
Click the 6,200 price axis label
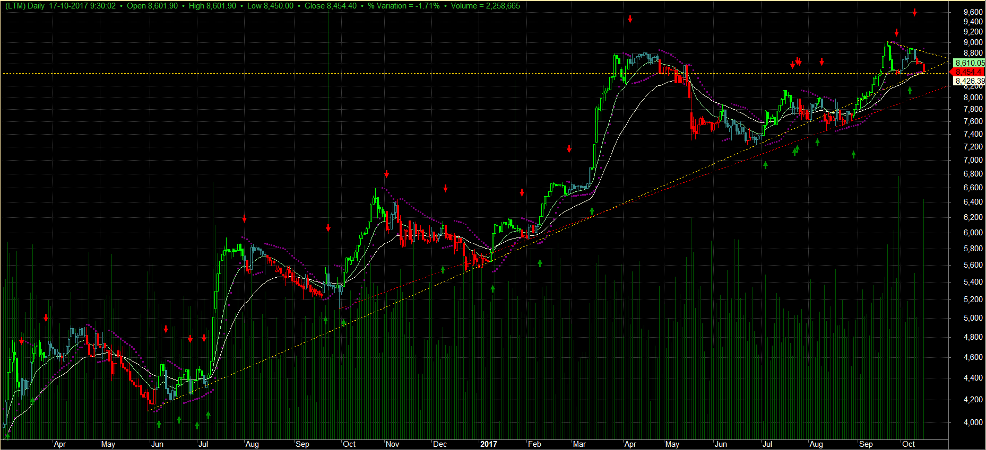(x=973, y=217)
